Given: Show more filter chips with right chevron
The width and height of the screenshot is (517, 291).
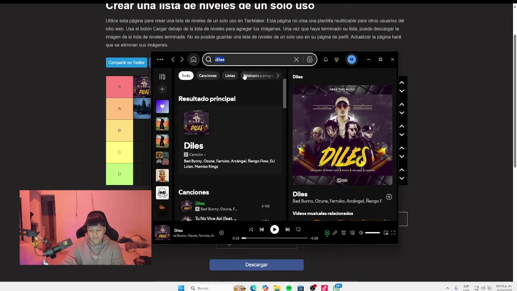Looking at the screenshot, I should [277, 76].
